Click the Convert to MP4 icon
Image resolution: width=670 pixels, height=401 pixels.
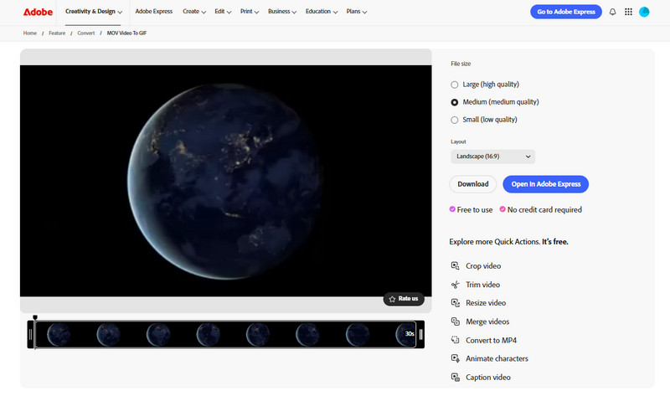pos(455,340)
